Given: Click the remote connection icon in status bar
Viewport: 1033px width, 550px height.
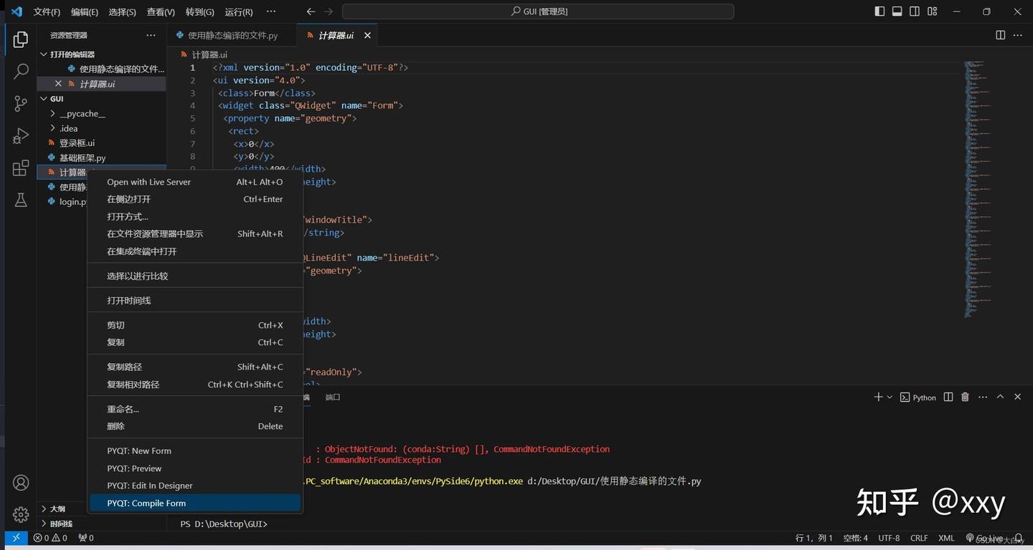Looking at the screenshot, I should click(16, 538).
